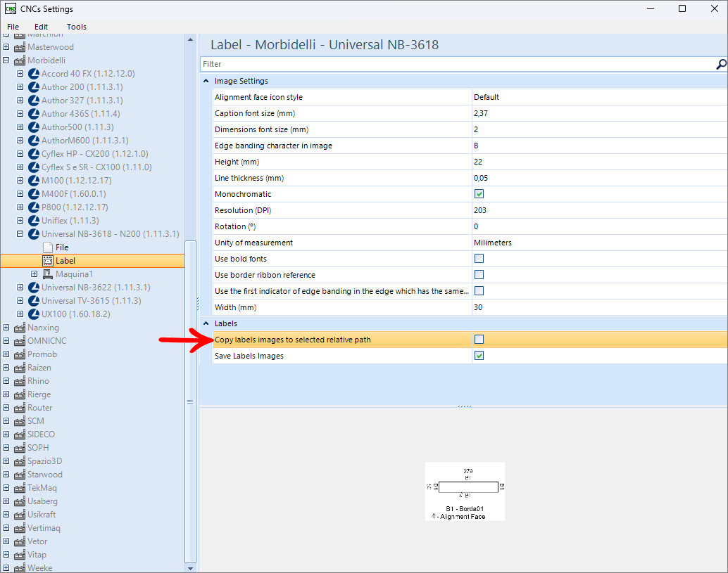Click the Author500 machine icon
The width and height of the screenshot is (728, 573).
33,127
